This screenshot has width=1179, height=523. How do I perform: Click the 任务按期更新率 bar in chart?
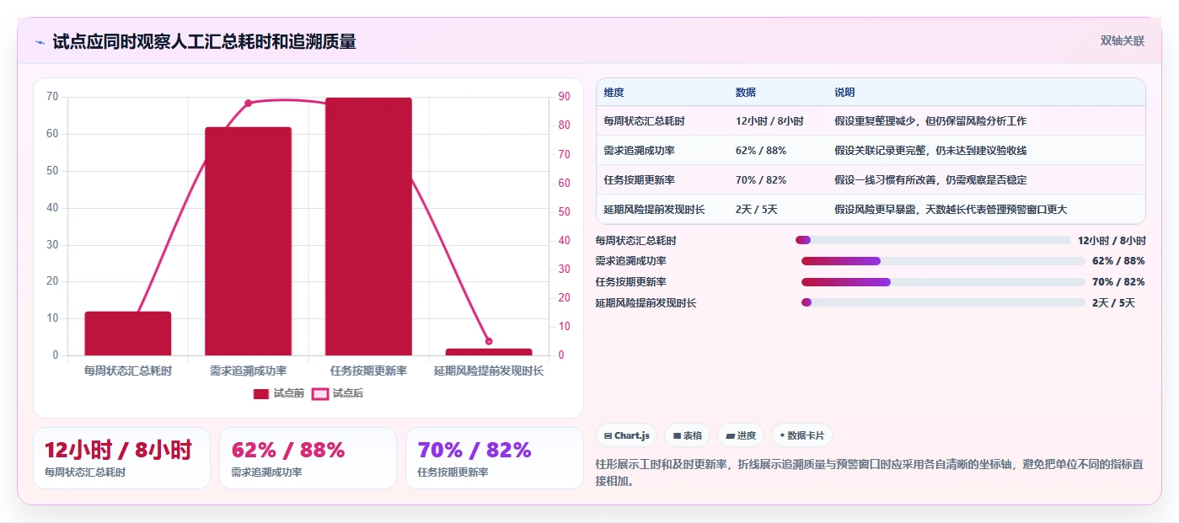(x=368, y=227)
